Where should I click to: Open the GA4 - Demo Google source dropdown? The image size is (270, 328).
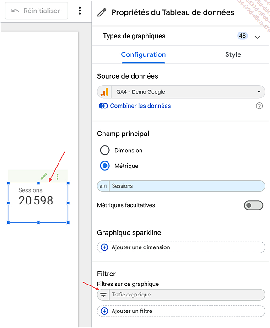tap(181, 92)
